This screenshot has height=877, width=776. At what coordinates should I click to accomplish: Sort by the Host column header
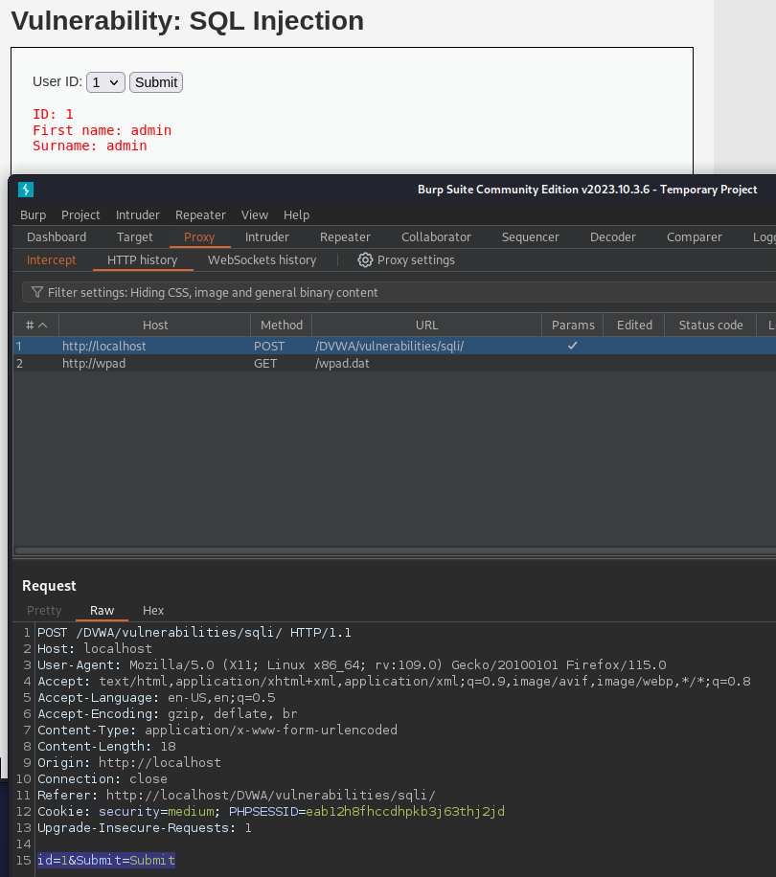pyautogui.click(x=155, y=325)
